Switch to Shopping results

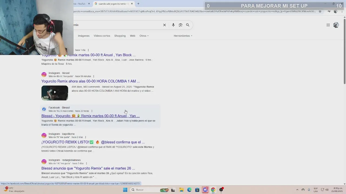[120, 36]
